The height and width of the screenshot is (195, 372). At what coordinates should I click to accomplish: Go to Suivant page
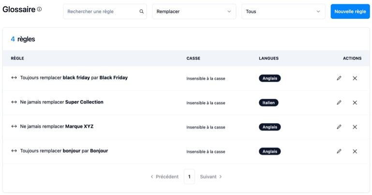pyautogui.click(x=211, y=177)
